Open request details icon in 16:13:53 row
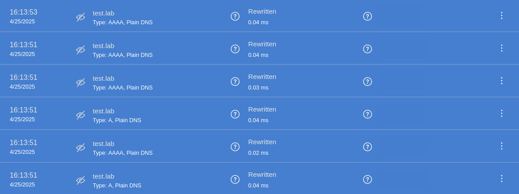The width and height of the screenshot is (519, 194). (235, 16)
